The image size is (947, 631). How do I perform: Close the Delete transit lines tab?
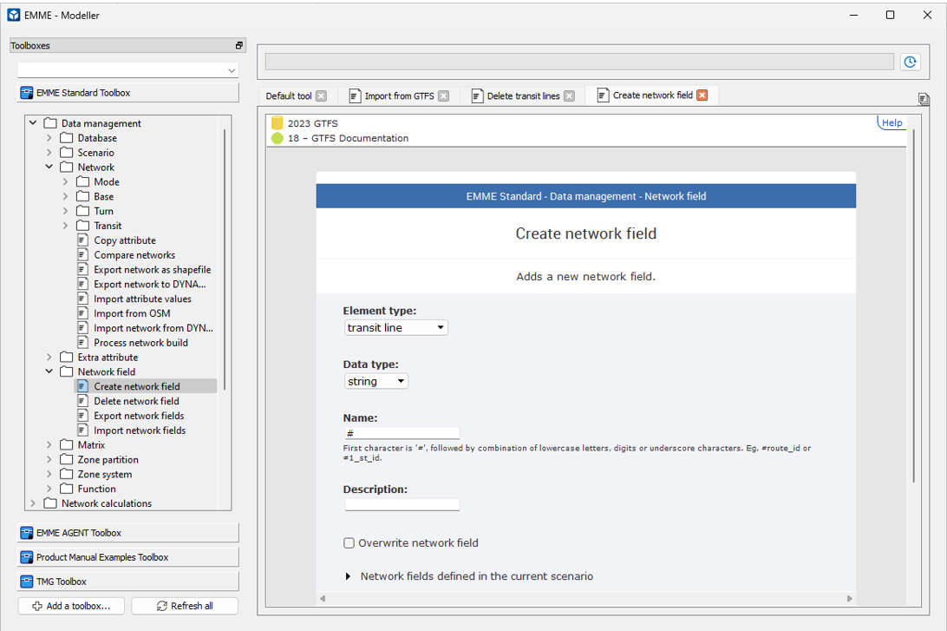pos(569,96)
